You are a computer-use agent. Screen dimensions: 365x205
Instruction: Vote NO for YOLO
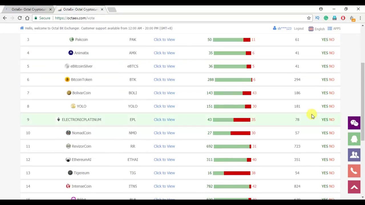pyautogui.click(x=332, y=106)
